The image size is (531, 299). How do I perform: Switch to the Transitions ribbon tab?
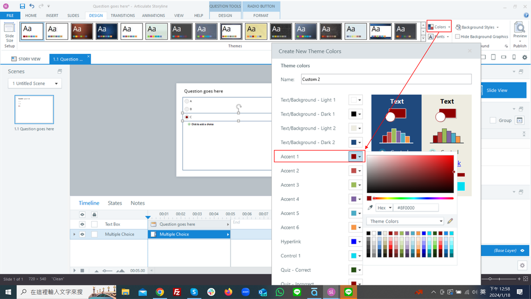[x=122, y=15]
